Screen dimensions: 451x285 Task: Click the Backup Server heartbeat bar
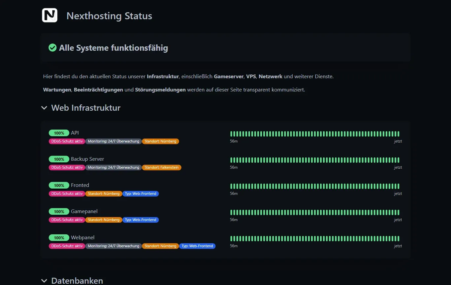click(315, 160)
